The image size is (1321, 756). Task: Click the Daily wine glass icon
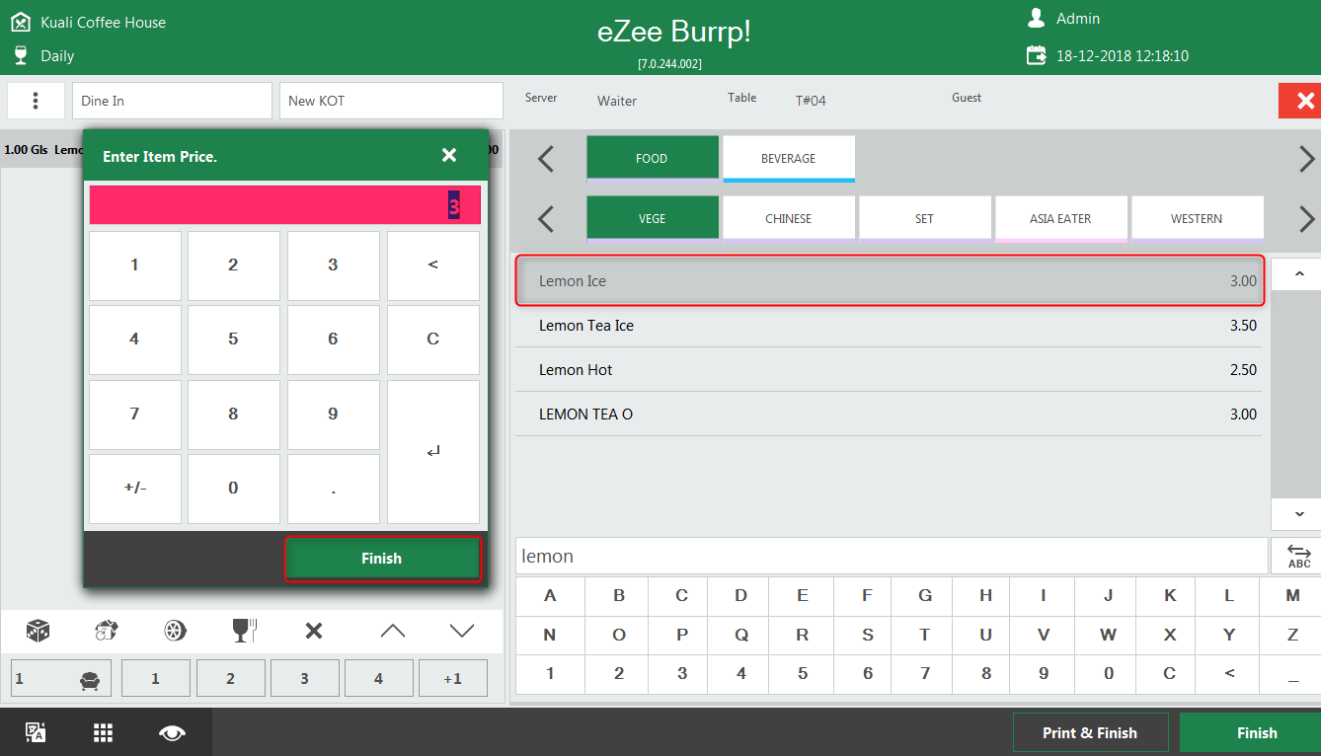pyautogui.click(x=21, y=55)
